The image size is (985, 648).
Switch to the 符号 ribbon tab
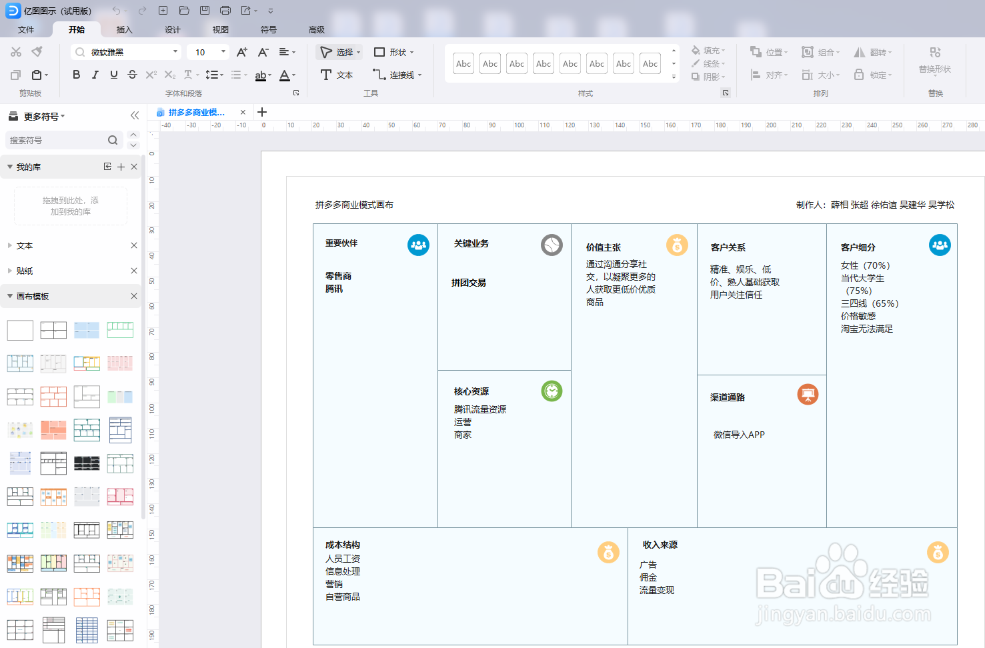(x=269, y=29)
